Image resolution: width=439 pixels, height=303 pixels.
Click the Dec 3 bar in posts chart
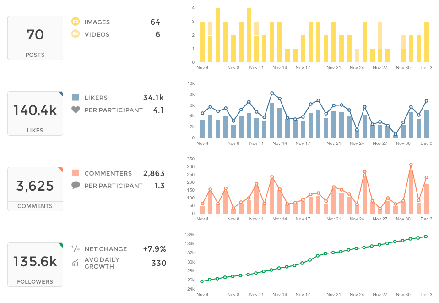pyautogui.click(x=426, y=42)
